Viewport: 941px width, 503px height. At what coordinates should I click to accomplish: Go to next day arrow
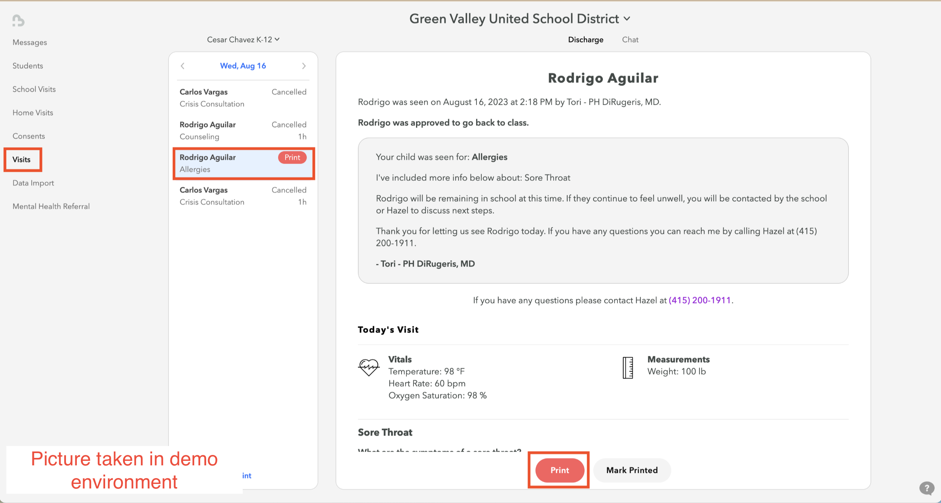(304, 66)
